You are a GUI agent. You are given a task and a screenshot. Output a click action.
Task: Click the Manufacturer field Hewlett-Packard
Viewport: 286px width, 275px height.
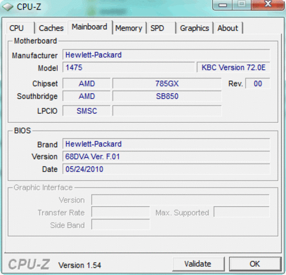pos(166,55)
